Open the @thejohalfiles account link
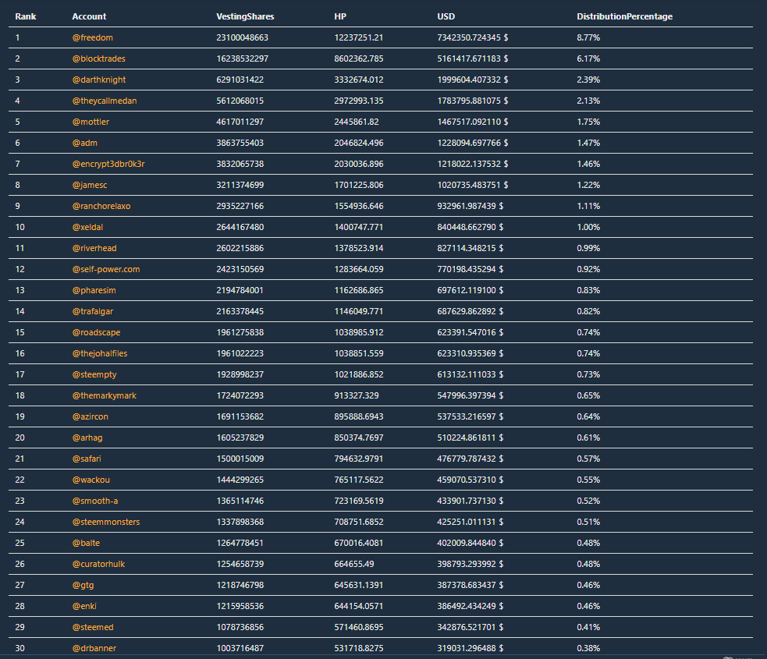The image size is (767, 659). coord(100,353)
